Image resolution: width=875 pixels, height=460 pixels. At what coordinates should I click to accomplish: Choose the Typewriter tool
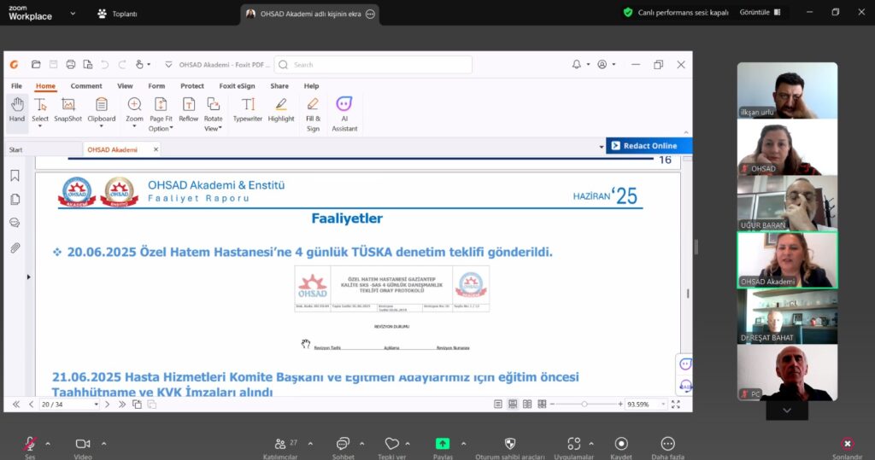click(247, 110)
